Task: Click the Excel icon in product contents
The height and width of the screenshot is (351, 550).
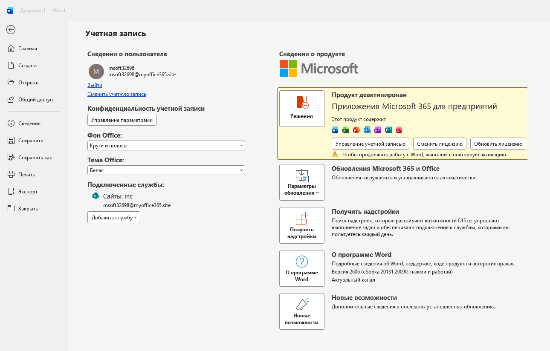Action: [x=346, y=130]
